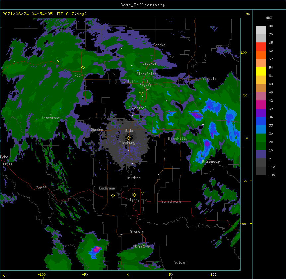
Task: Click the white cross marker northeast of ThreeHills
Action: coord(203,124)
